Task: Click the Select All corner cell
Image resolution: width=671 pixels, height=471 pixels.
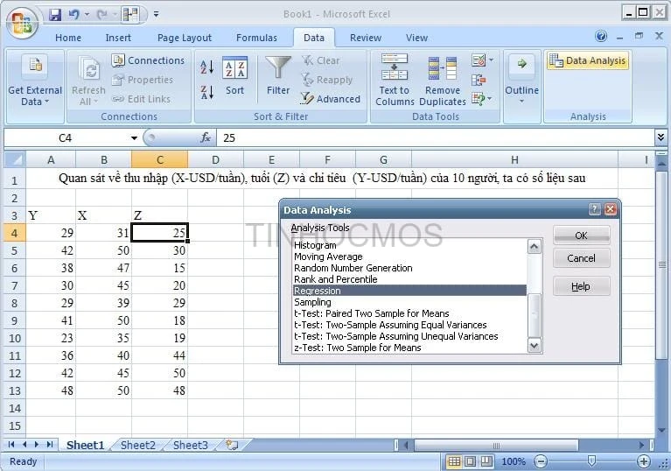Action: tap(15, 159)
